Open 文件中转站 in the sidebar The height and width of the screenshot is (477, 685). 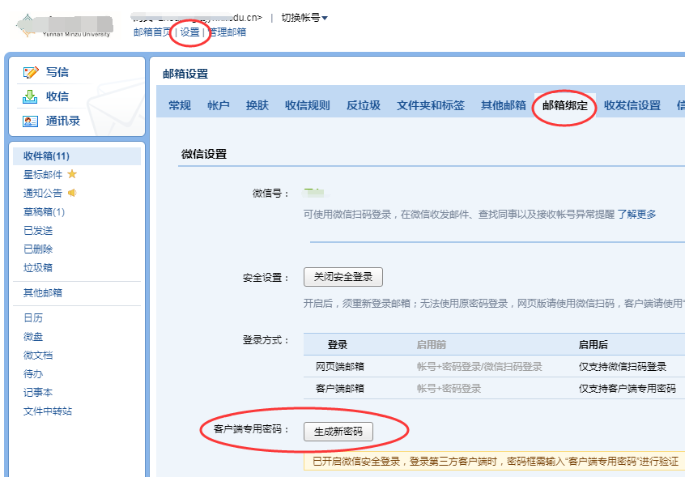click(x=48, y=411)
